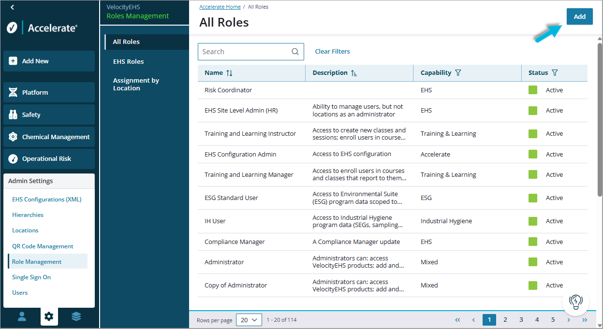The height and width of the screenshot is (329, 603).
Task: Open the Status column filter funnel
Action: coord(555,73)
